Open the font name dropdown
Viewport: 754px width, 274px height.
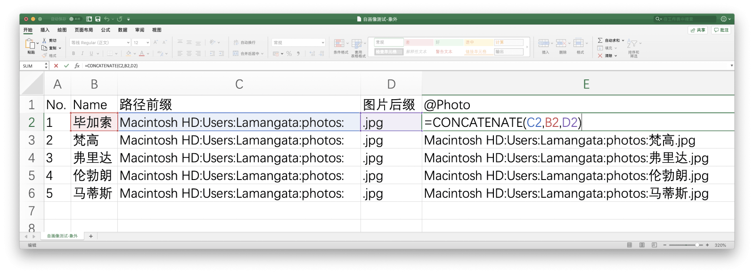[128, 43]
